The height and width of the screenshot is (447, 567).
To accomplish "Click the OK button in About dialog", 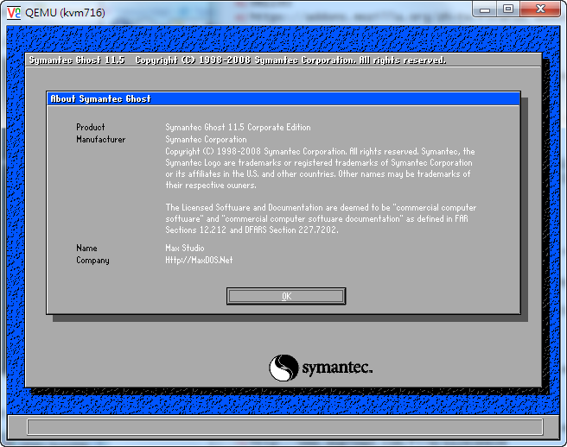I will coord(286,296).
